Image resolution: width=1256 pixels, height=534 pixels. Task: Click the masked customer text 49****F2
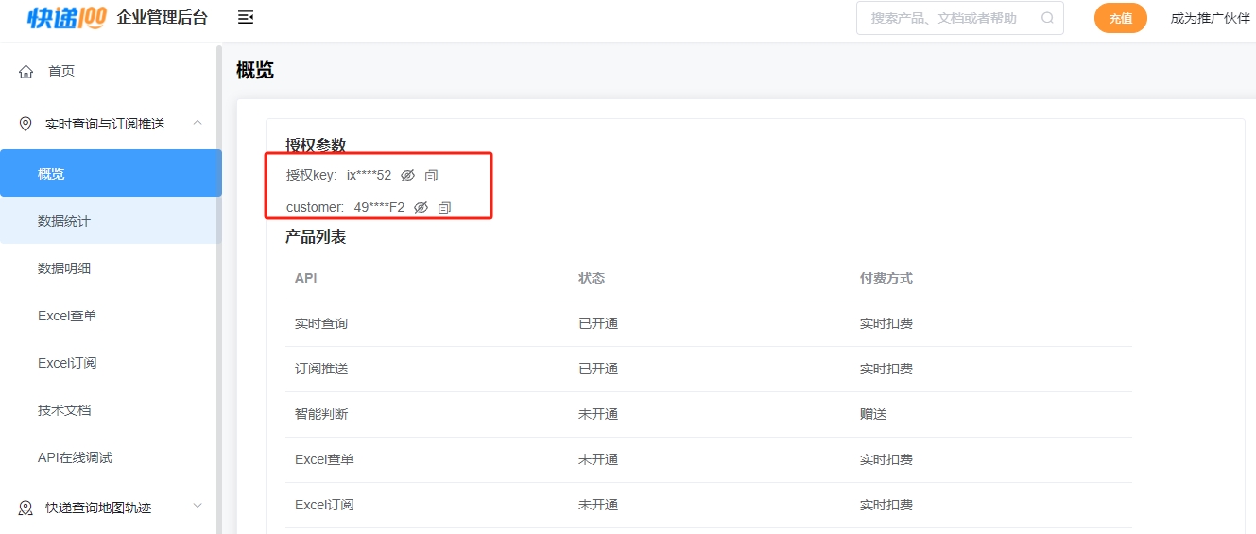click(x=379, y=207)
